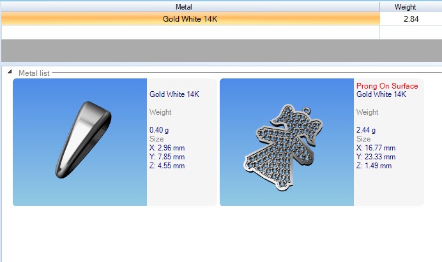This screenshot has width=442, height=262.
Task: Click the X: 2.96 mm size value
Action: 167,148
